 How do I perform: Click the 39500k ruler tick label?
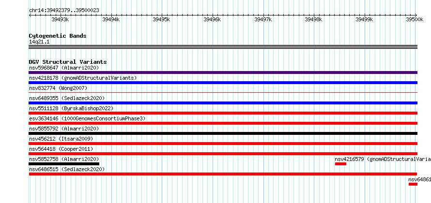[x=415, y=19]
